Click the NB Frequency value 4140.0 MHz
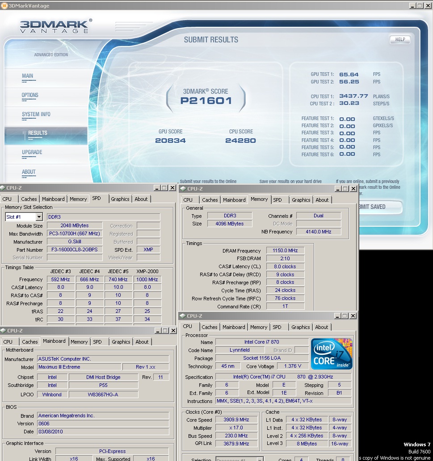 click(319, 232)
